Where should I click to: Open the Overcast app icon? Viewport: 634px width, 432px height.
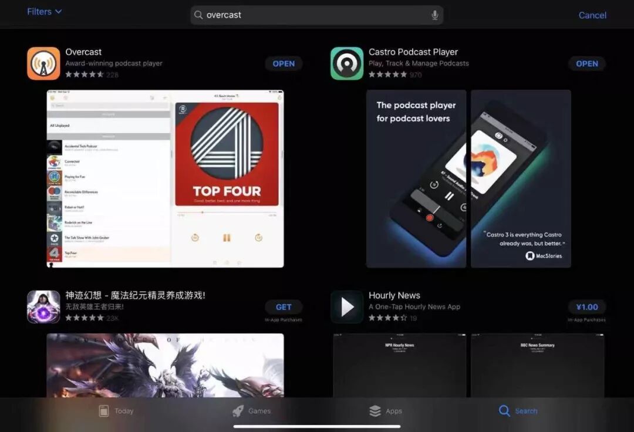[43, 63]
